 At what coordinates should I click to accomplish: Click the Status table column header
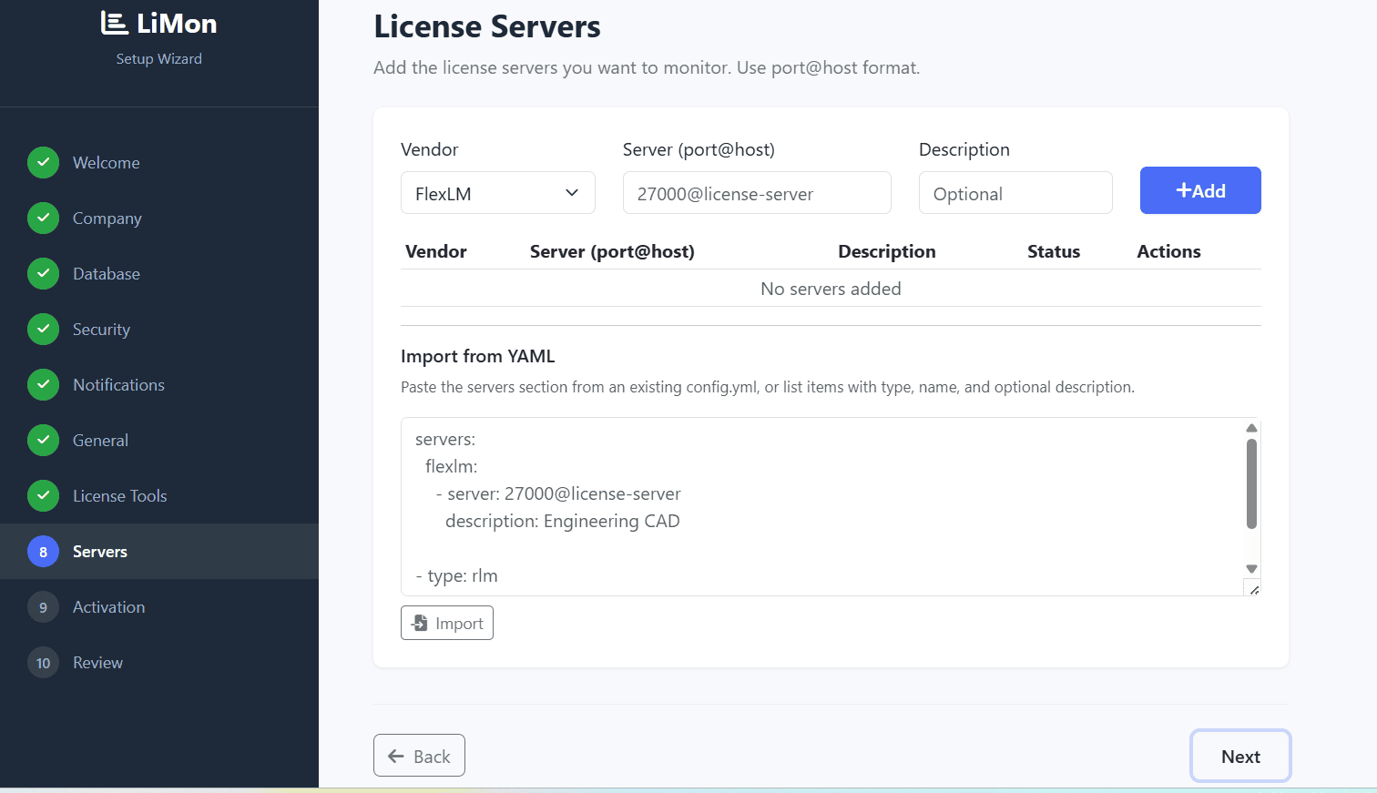1054,251
